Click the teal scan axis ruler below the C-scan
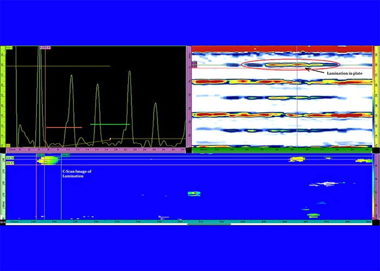380x271 pixels. coord(189,221)
